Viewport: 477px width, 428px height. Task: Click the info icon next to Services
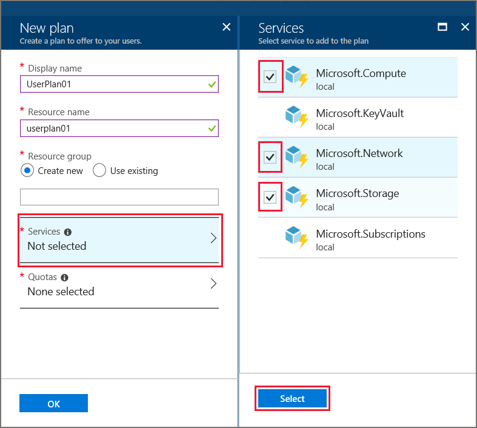(67, 232)
